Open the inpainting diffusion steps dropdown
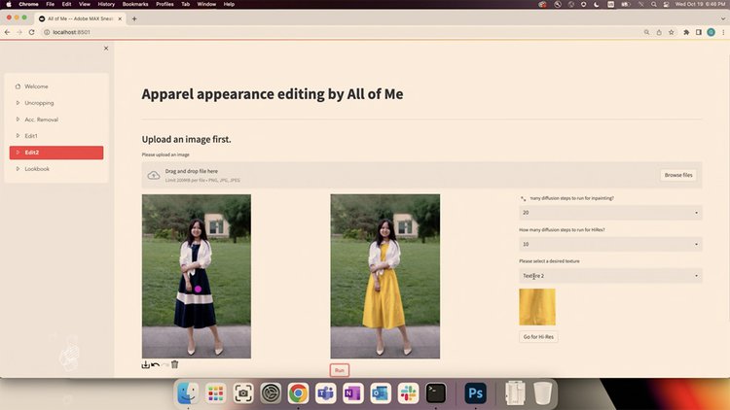The width and height of the screenshot is (730, 410). pos(610,212)
